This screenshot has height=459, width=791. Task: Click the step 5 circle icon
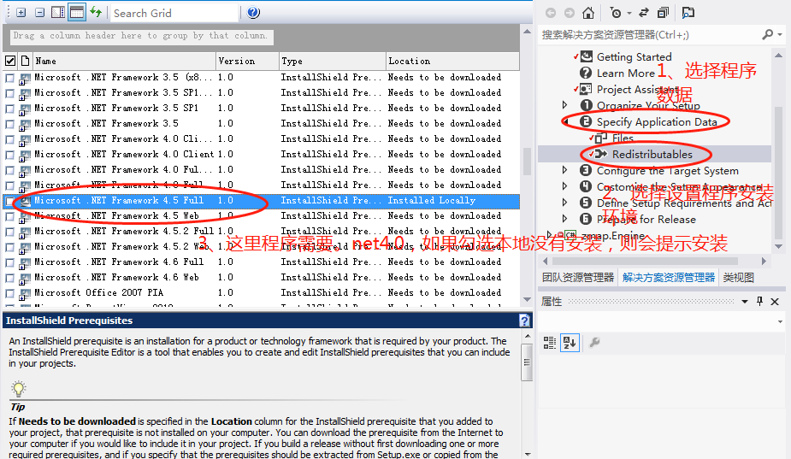point(586,203)
